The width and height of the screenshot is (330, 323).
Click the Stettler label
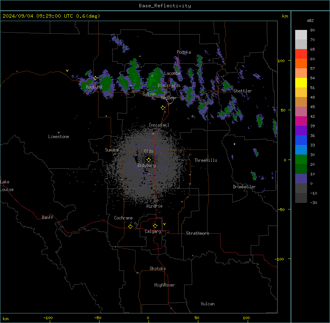tap(243, 91)
